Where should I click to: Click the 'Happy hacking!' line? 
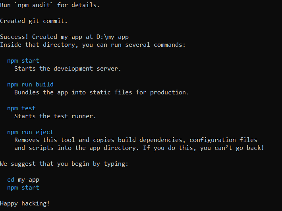(25, 203)
